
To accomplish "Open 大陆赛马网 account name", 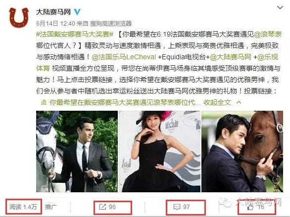I will coord(53,12).
